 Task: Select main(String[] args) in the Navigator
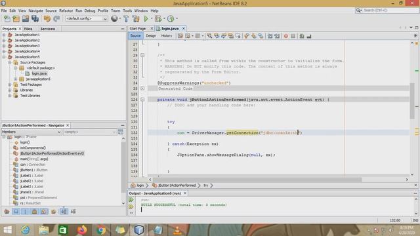pos(34,159)
